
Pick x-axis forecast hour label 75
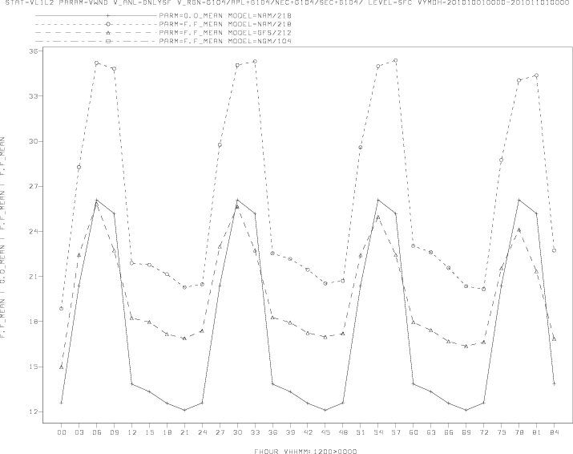click(502, 432)
